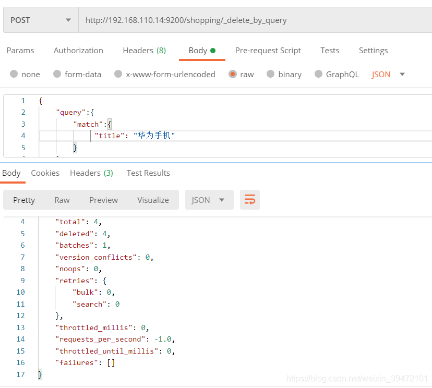The height and width of the screenshot is (388, 432).
Task: Select the none body type radio
Action: coord(14,74)
